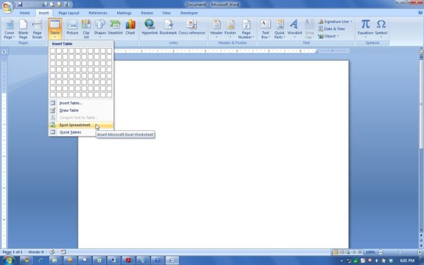424x265 pixels.
Task: Insert a Chart
Action: point(130,27)
